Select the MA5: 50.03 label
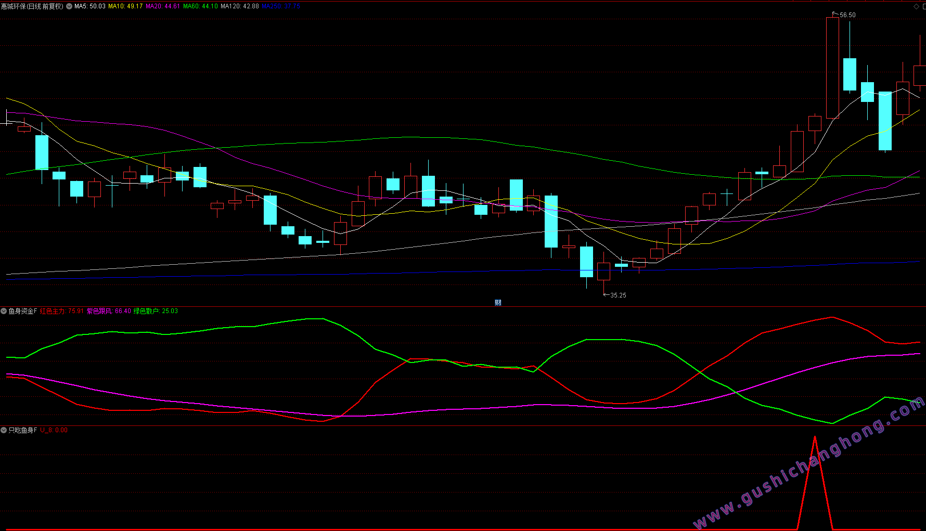 pyautogui.click(x=90, y=6)
